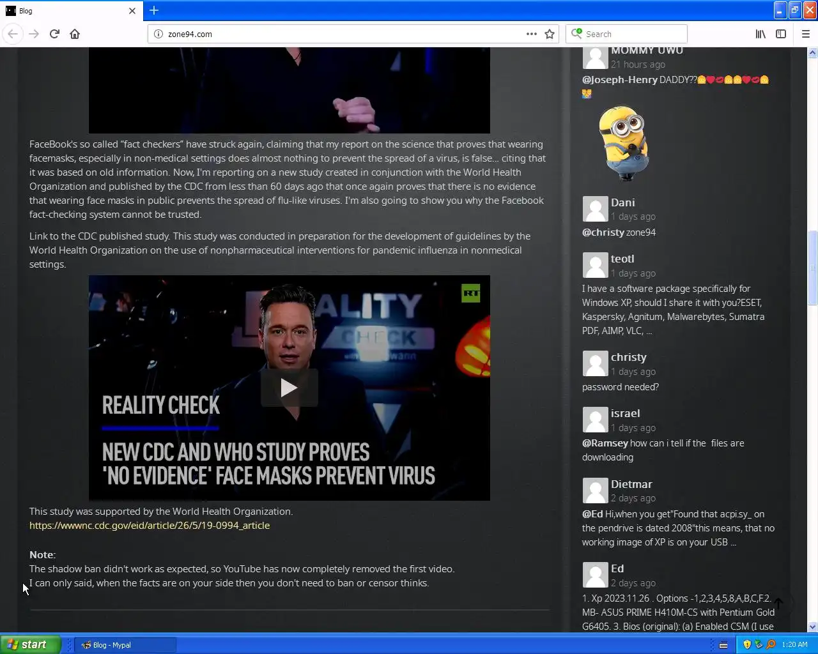Viewport: 818px width, 654px height.
Task: Click the @christy mention
Action: pyautogui.click(x=603, y=232)
